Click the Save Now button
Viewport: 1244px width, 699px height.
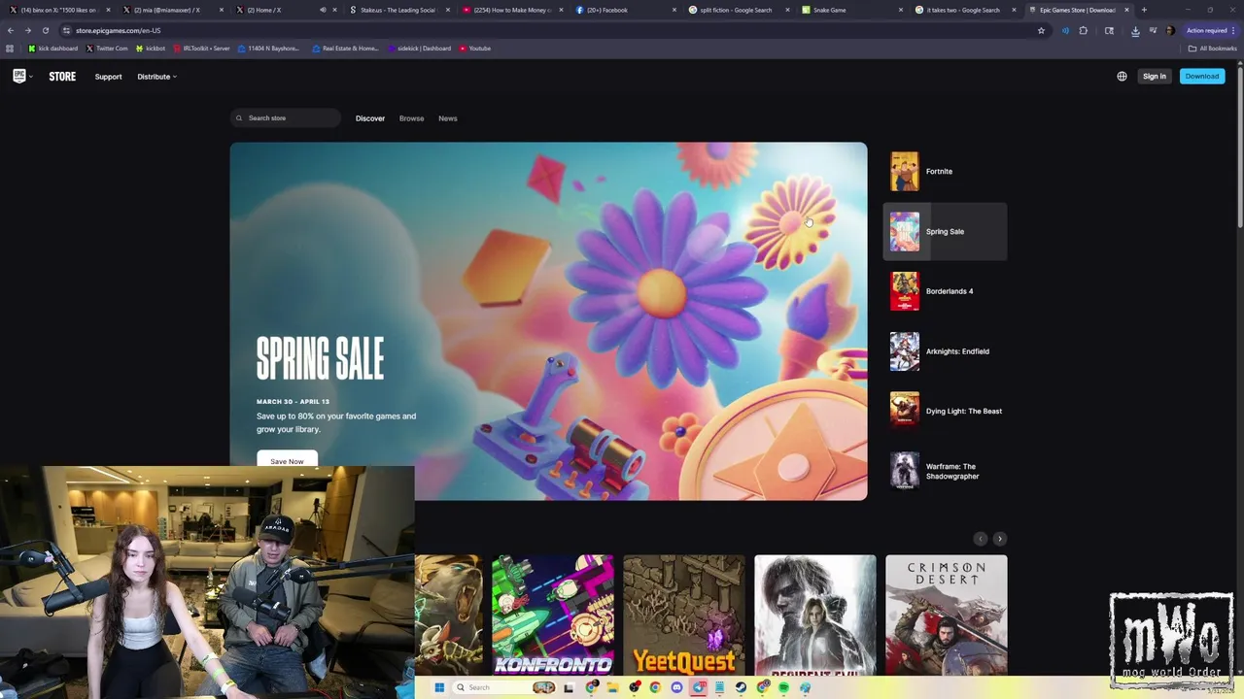point(287,461)
